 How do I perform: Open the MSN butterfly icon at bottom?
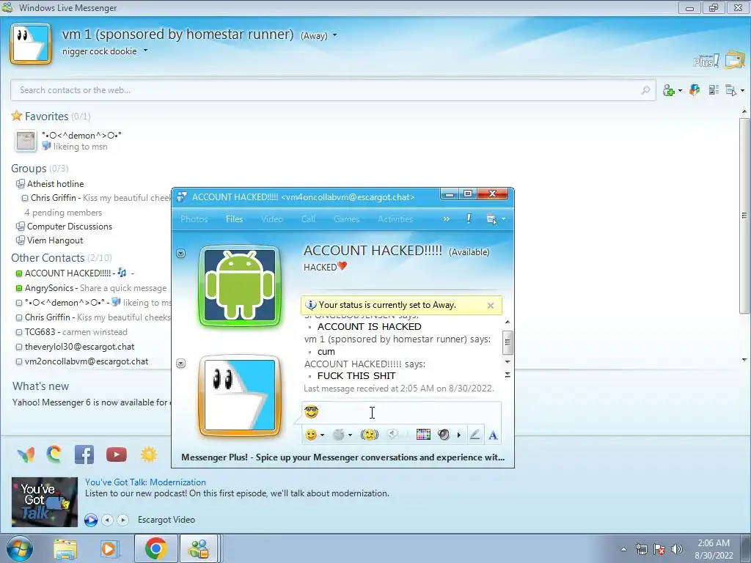pyautogui.click(x=26, y=455)
